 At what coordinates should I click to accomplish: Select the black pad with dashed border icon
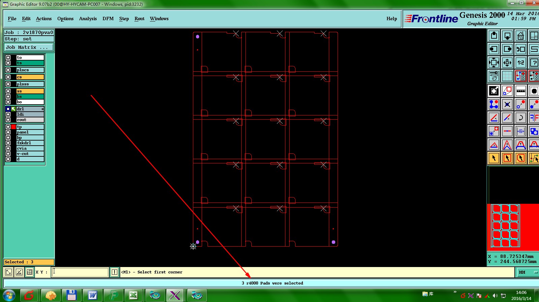(x=534, y=91)
